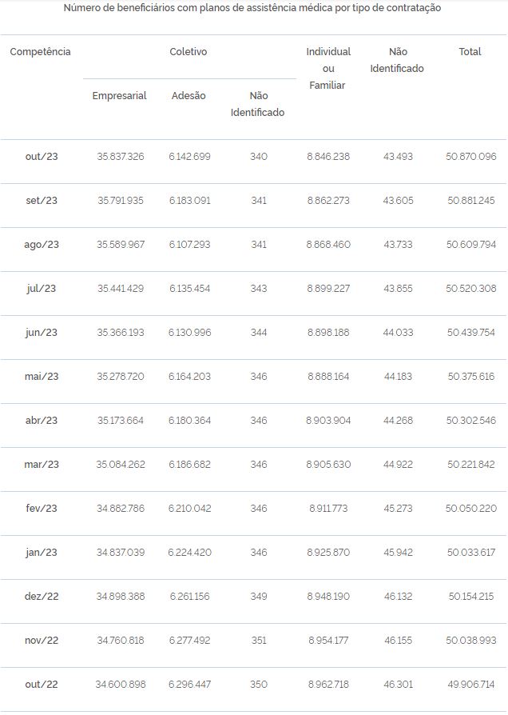Select the out/22 total value 49.906.714
This screenshot has width=508, height=715.
pos(470,685)
